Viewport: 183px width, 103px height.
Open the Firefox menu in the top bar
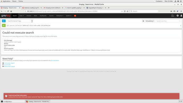click(x=21, y=1)
